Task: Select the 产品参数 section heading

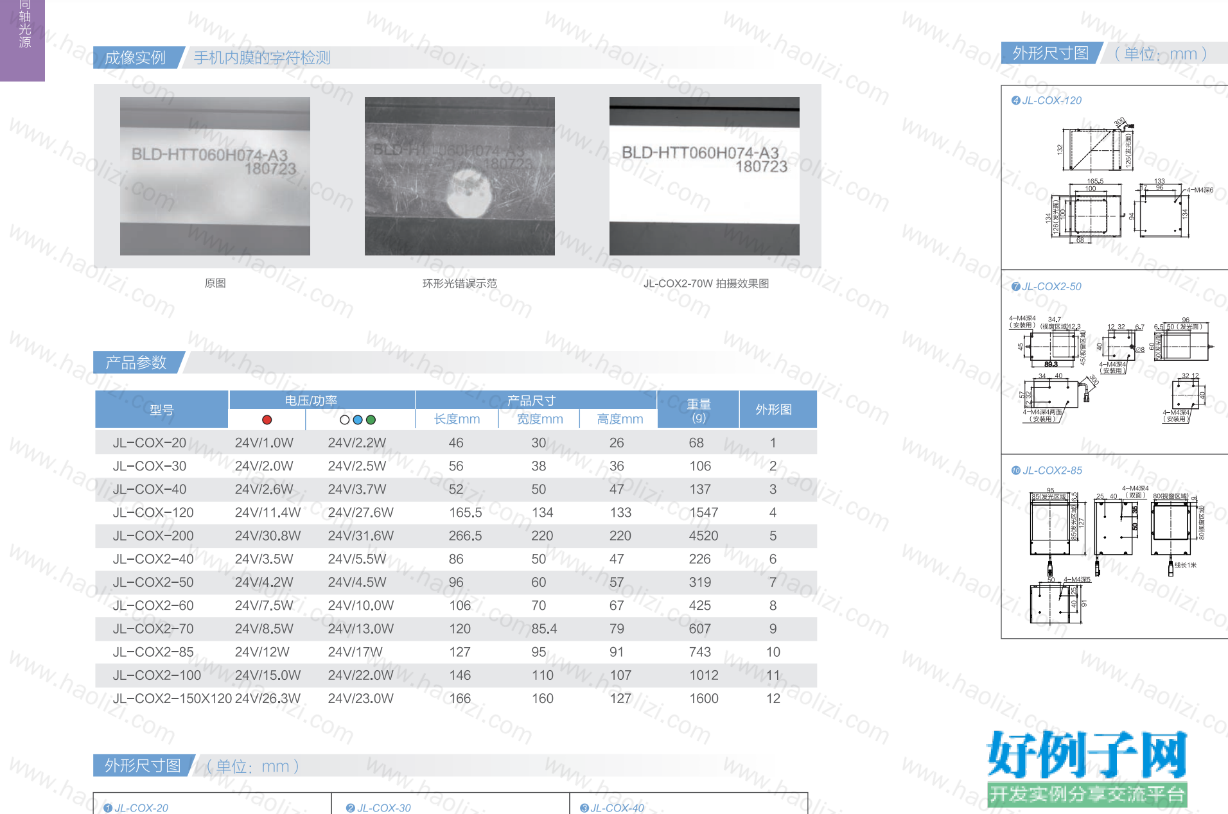Action: tap(136, 363)
